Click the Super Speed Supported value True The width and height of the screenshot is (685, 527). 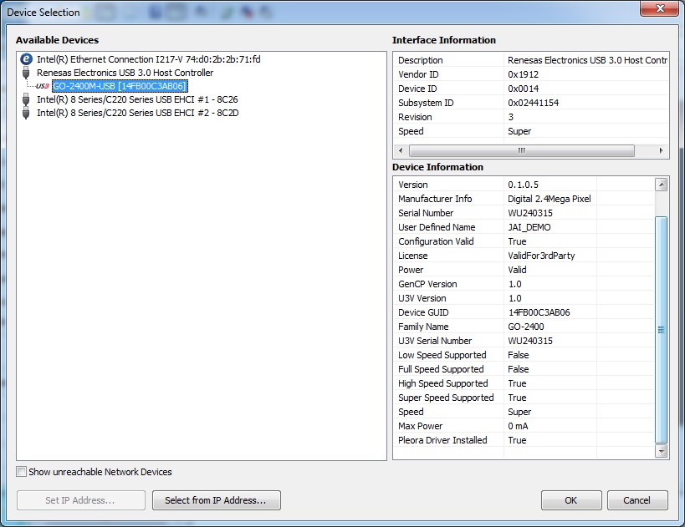[x=517, y=398]
